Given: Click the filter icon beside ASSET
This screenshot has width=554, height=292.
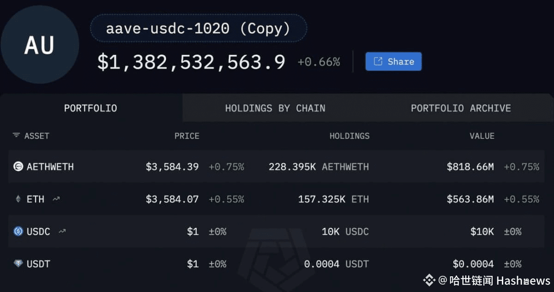Looking at the screenshot, I should tap(16, 135).
